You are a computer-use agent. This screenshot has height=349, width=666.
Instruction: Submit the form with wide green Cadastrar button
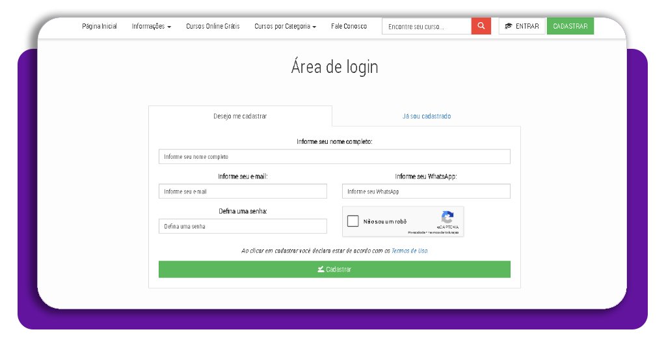[x=334, y=270]
